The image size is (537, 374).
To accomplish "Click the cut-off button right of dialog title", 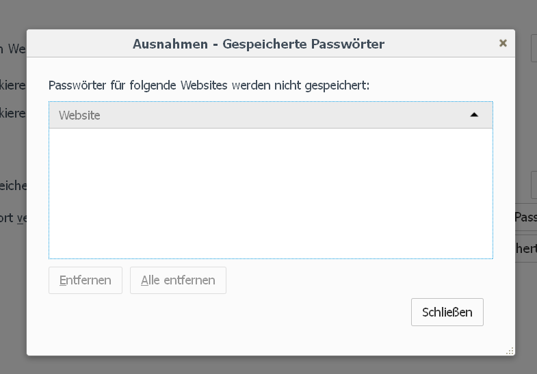I will [x=534, y=49].
